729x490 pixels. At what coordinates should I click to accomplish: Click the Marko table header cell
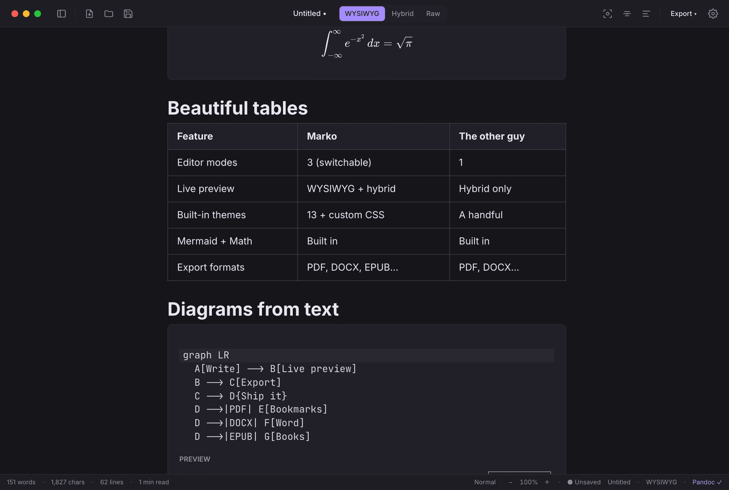point(374,136)
